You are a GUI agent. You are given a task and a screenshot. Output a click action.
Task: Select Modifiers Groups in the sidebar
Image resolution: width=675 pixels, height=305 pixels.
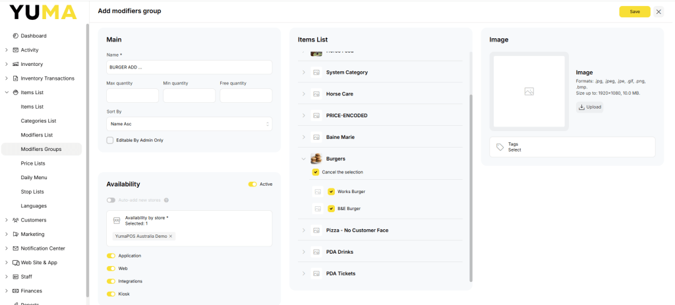pos(42,150)
